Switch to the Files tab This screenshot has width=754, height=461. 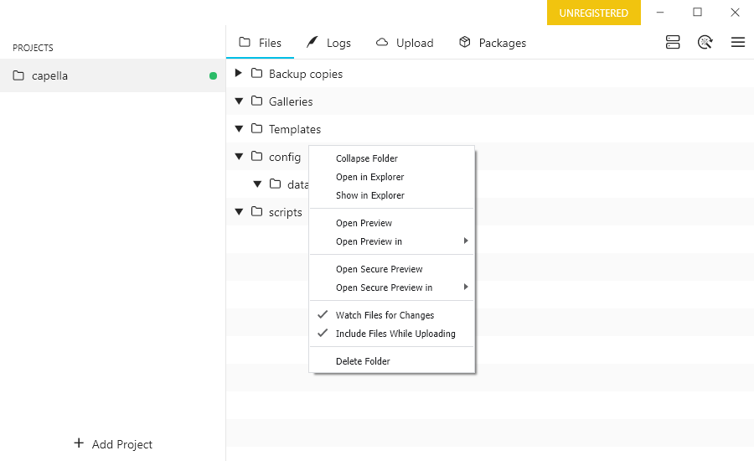pyautogui.click(x=260, y=43)
